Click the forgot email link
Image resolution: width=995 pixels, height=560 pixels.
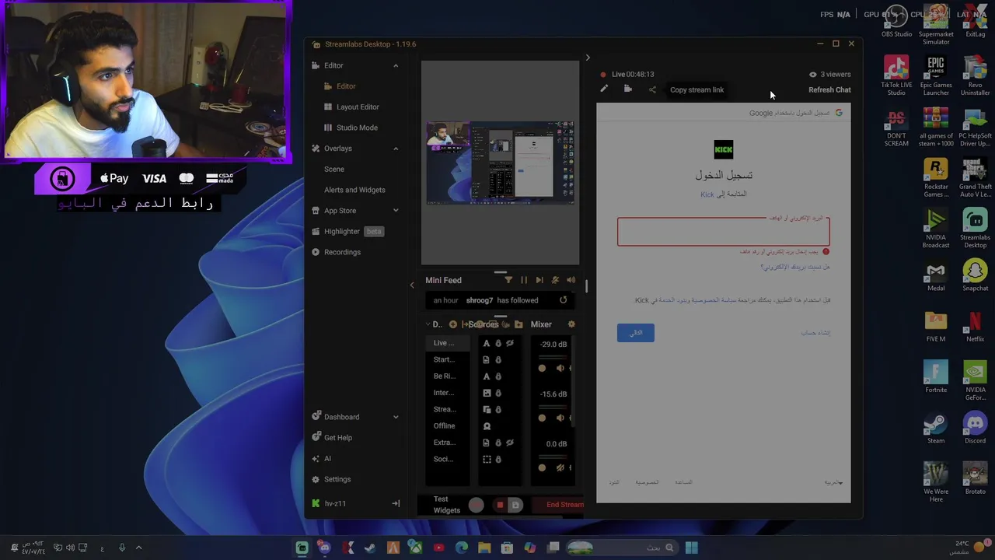(795, 267)
